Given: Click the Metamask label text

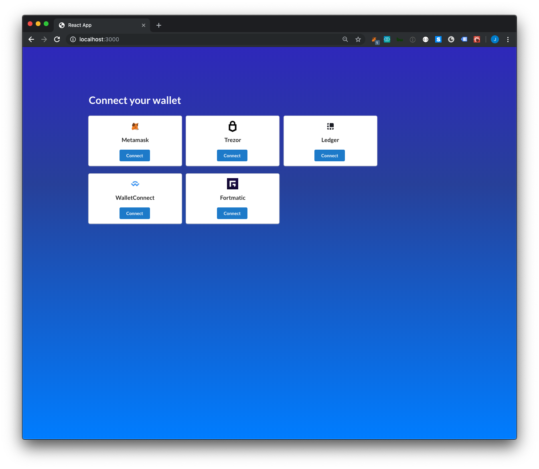Looking at the screenshot, I should tap(135, 140).
